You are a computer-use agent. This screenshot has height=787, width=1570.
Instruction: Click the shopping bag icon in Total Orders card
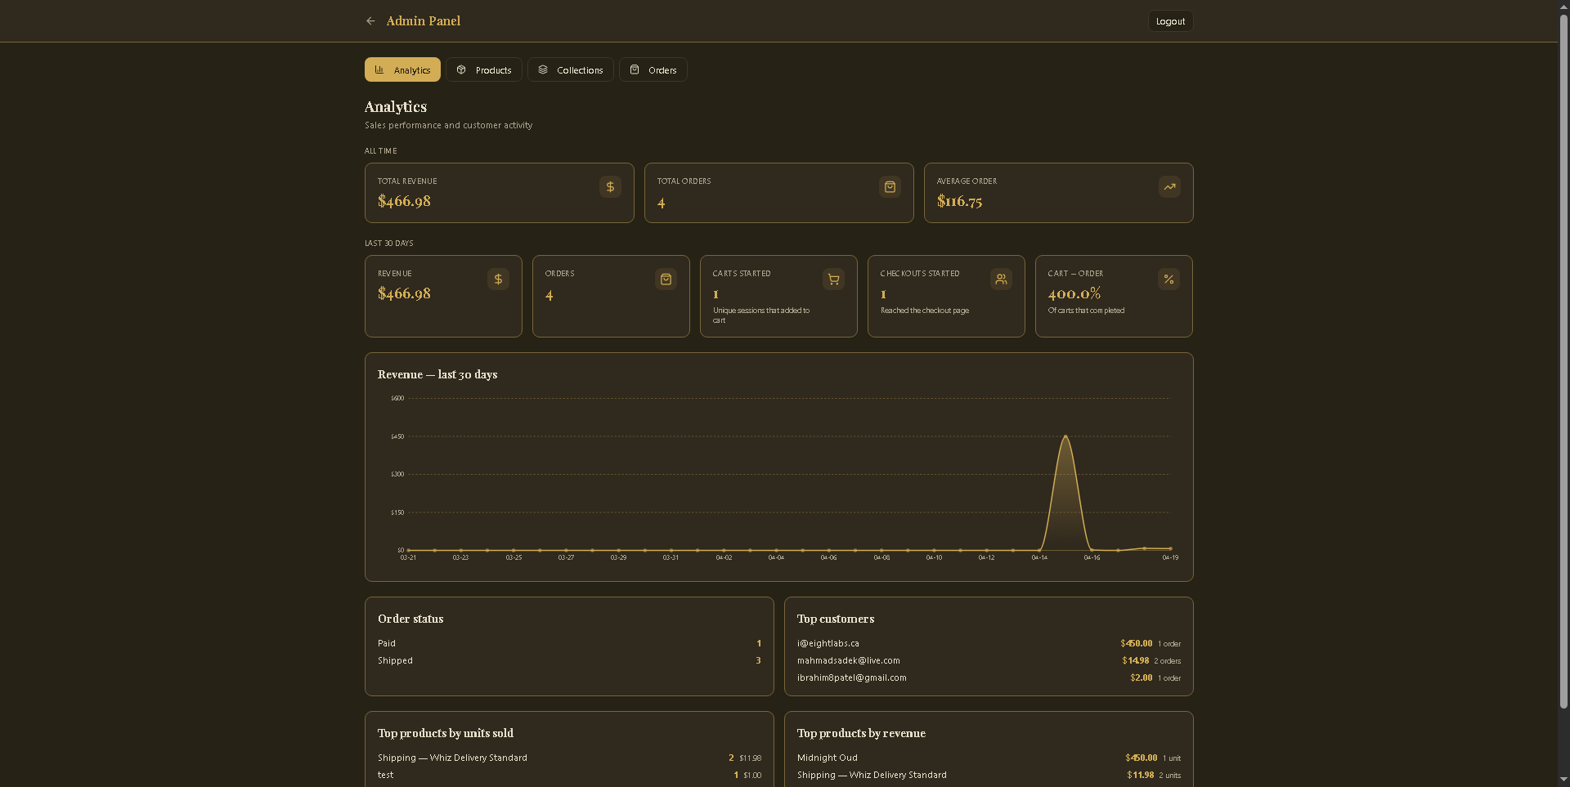(x=890, y=187)
